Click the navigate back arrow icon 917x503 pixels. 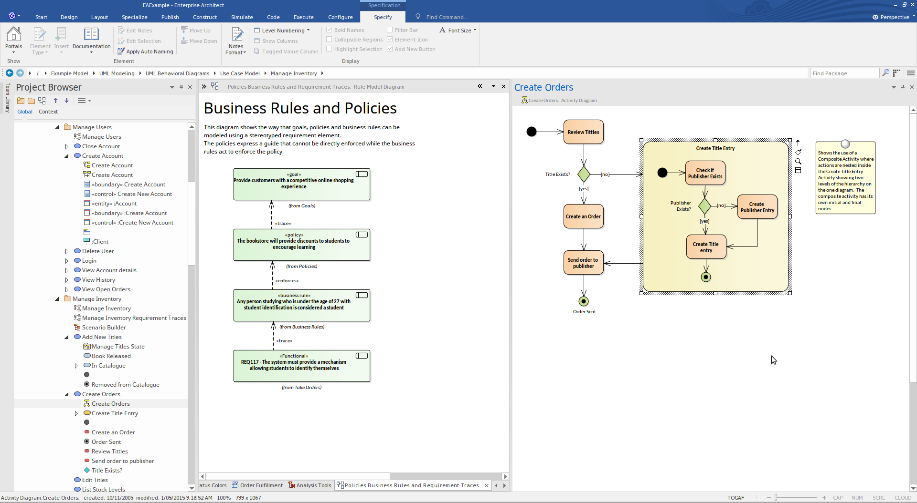[9, 73]
